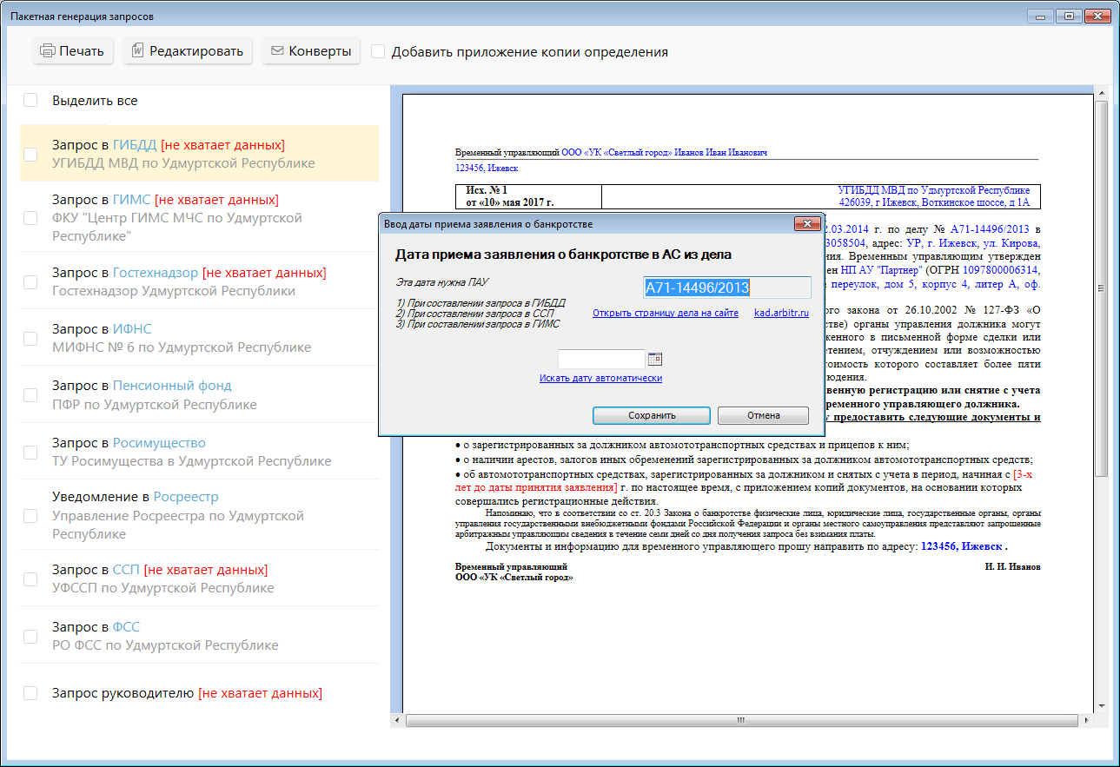Enable Добавить приложение копии определения checkbox
1120x767 pixels.
(378, 51)
